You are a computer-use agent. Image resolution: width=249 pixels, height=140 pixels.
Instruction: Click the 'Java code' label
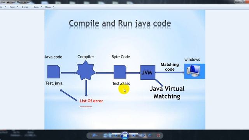53,57
